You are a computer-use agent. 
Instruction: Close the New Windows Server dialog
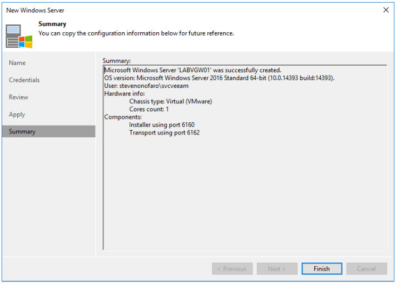(386, 10)
